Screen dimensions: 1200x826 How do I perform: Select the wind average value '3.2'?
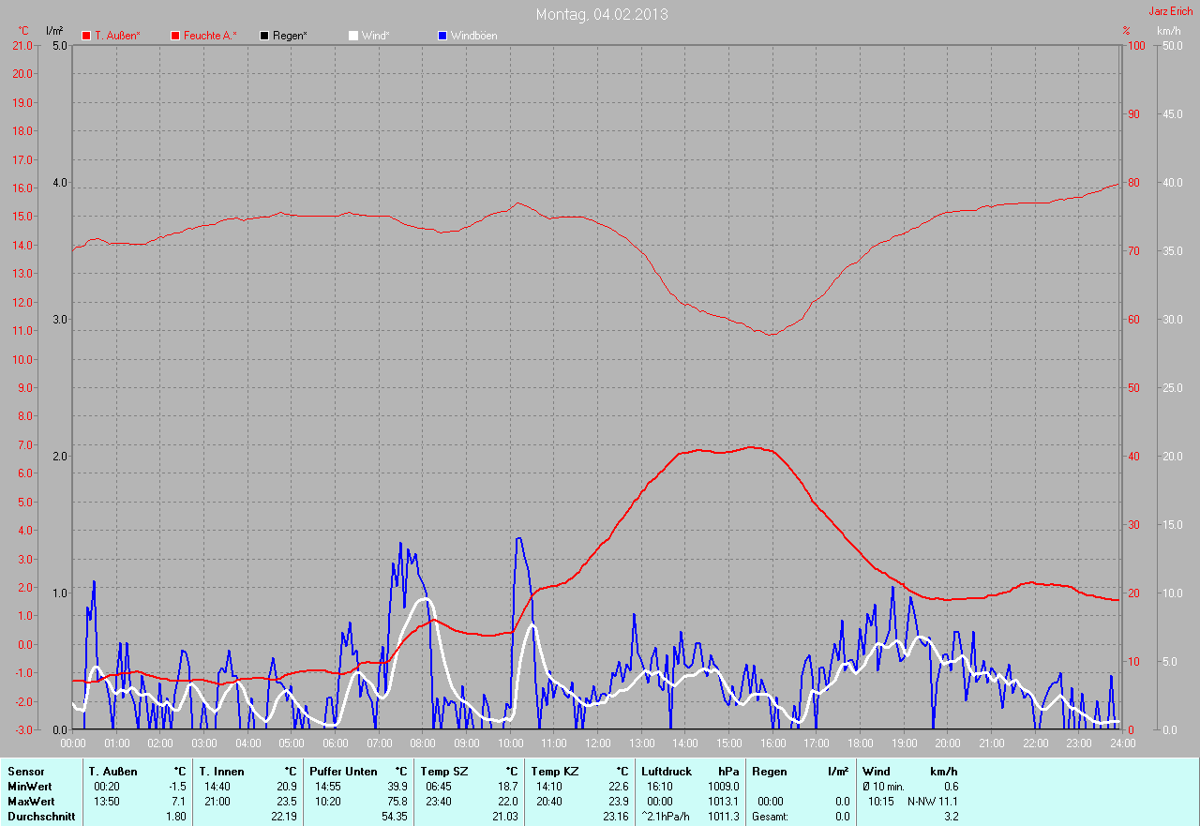point(951,817)
